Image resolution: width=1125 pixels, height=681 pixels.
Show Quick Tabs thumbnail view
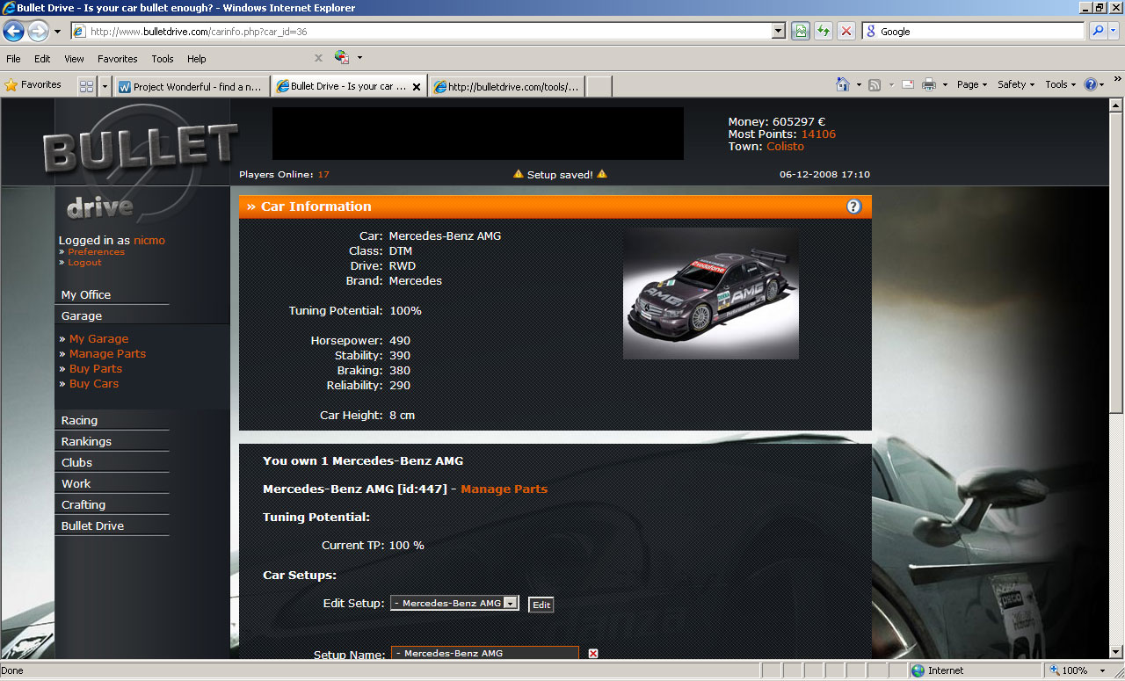coord(86,86)
